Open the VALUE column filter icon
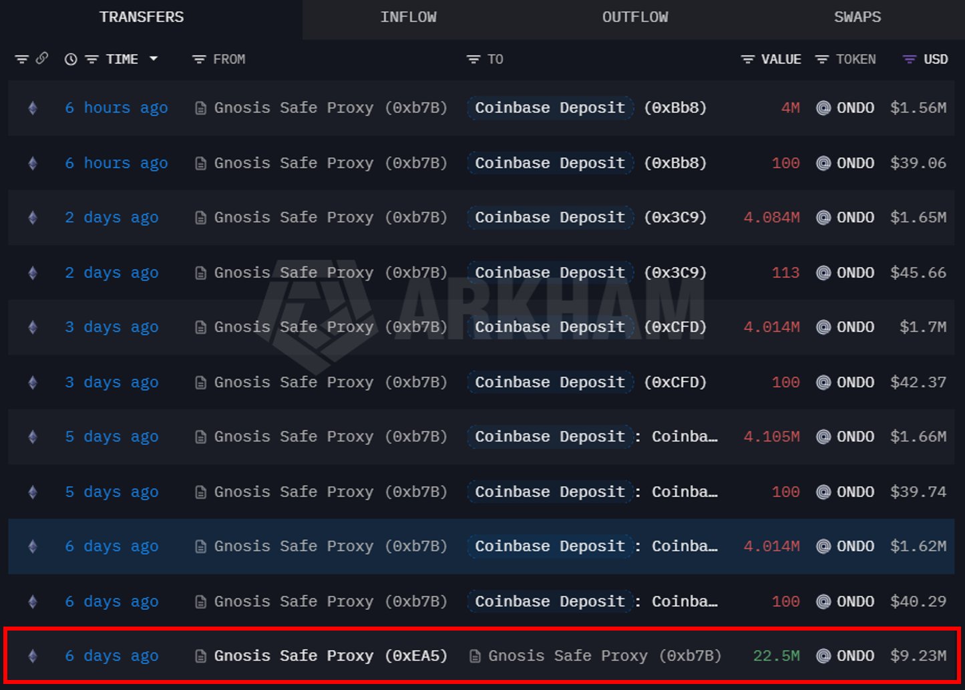Viewport: 965px width, 690px height. 748,59
